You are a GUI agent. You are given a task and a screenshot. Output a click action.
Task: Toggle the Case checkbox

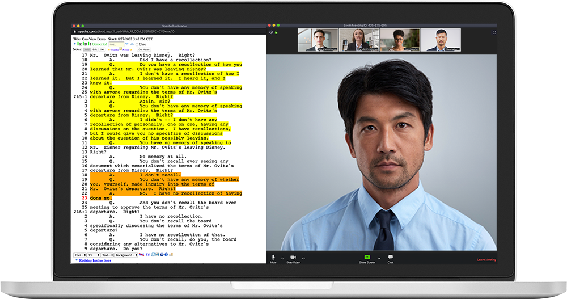138,44
